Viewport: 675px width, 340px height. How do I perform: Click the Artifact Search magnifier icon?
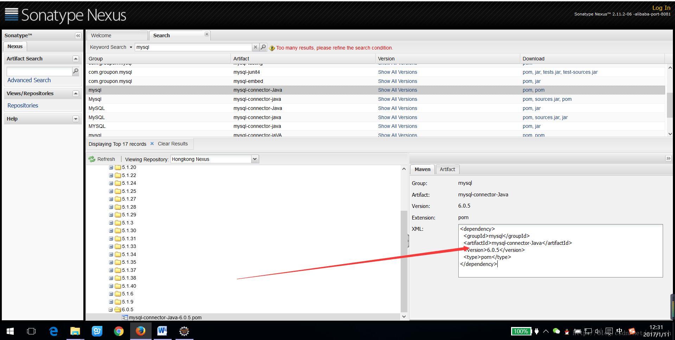(75, 71)
